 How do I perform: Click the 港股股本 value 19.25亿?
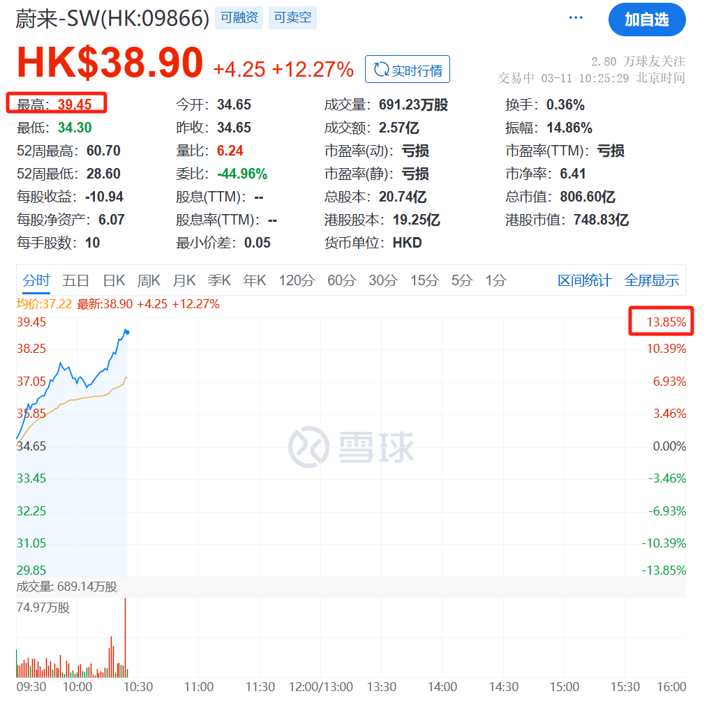pyautogui.click(x=416, y=220)
